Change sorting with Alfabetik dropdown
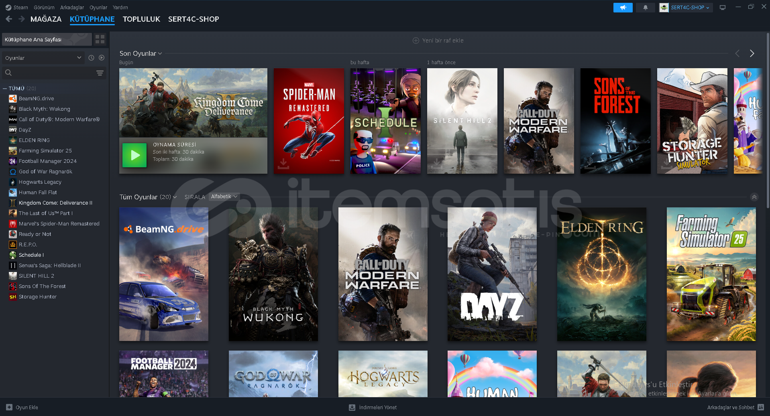Image resolution: width=770 pixels, height=416 pixels. pyautogui.click(x=224, y=197)
